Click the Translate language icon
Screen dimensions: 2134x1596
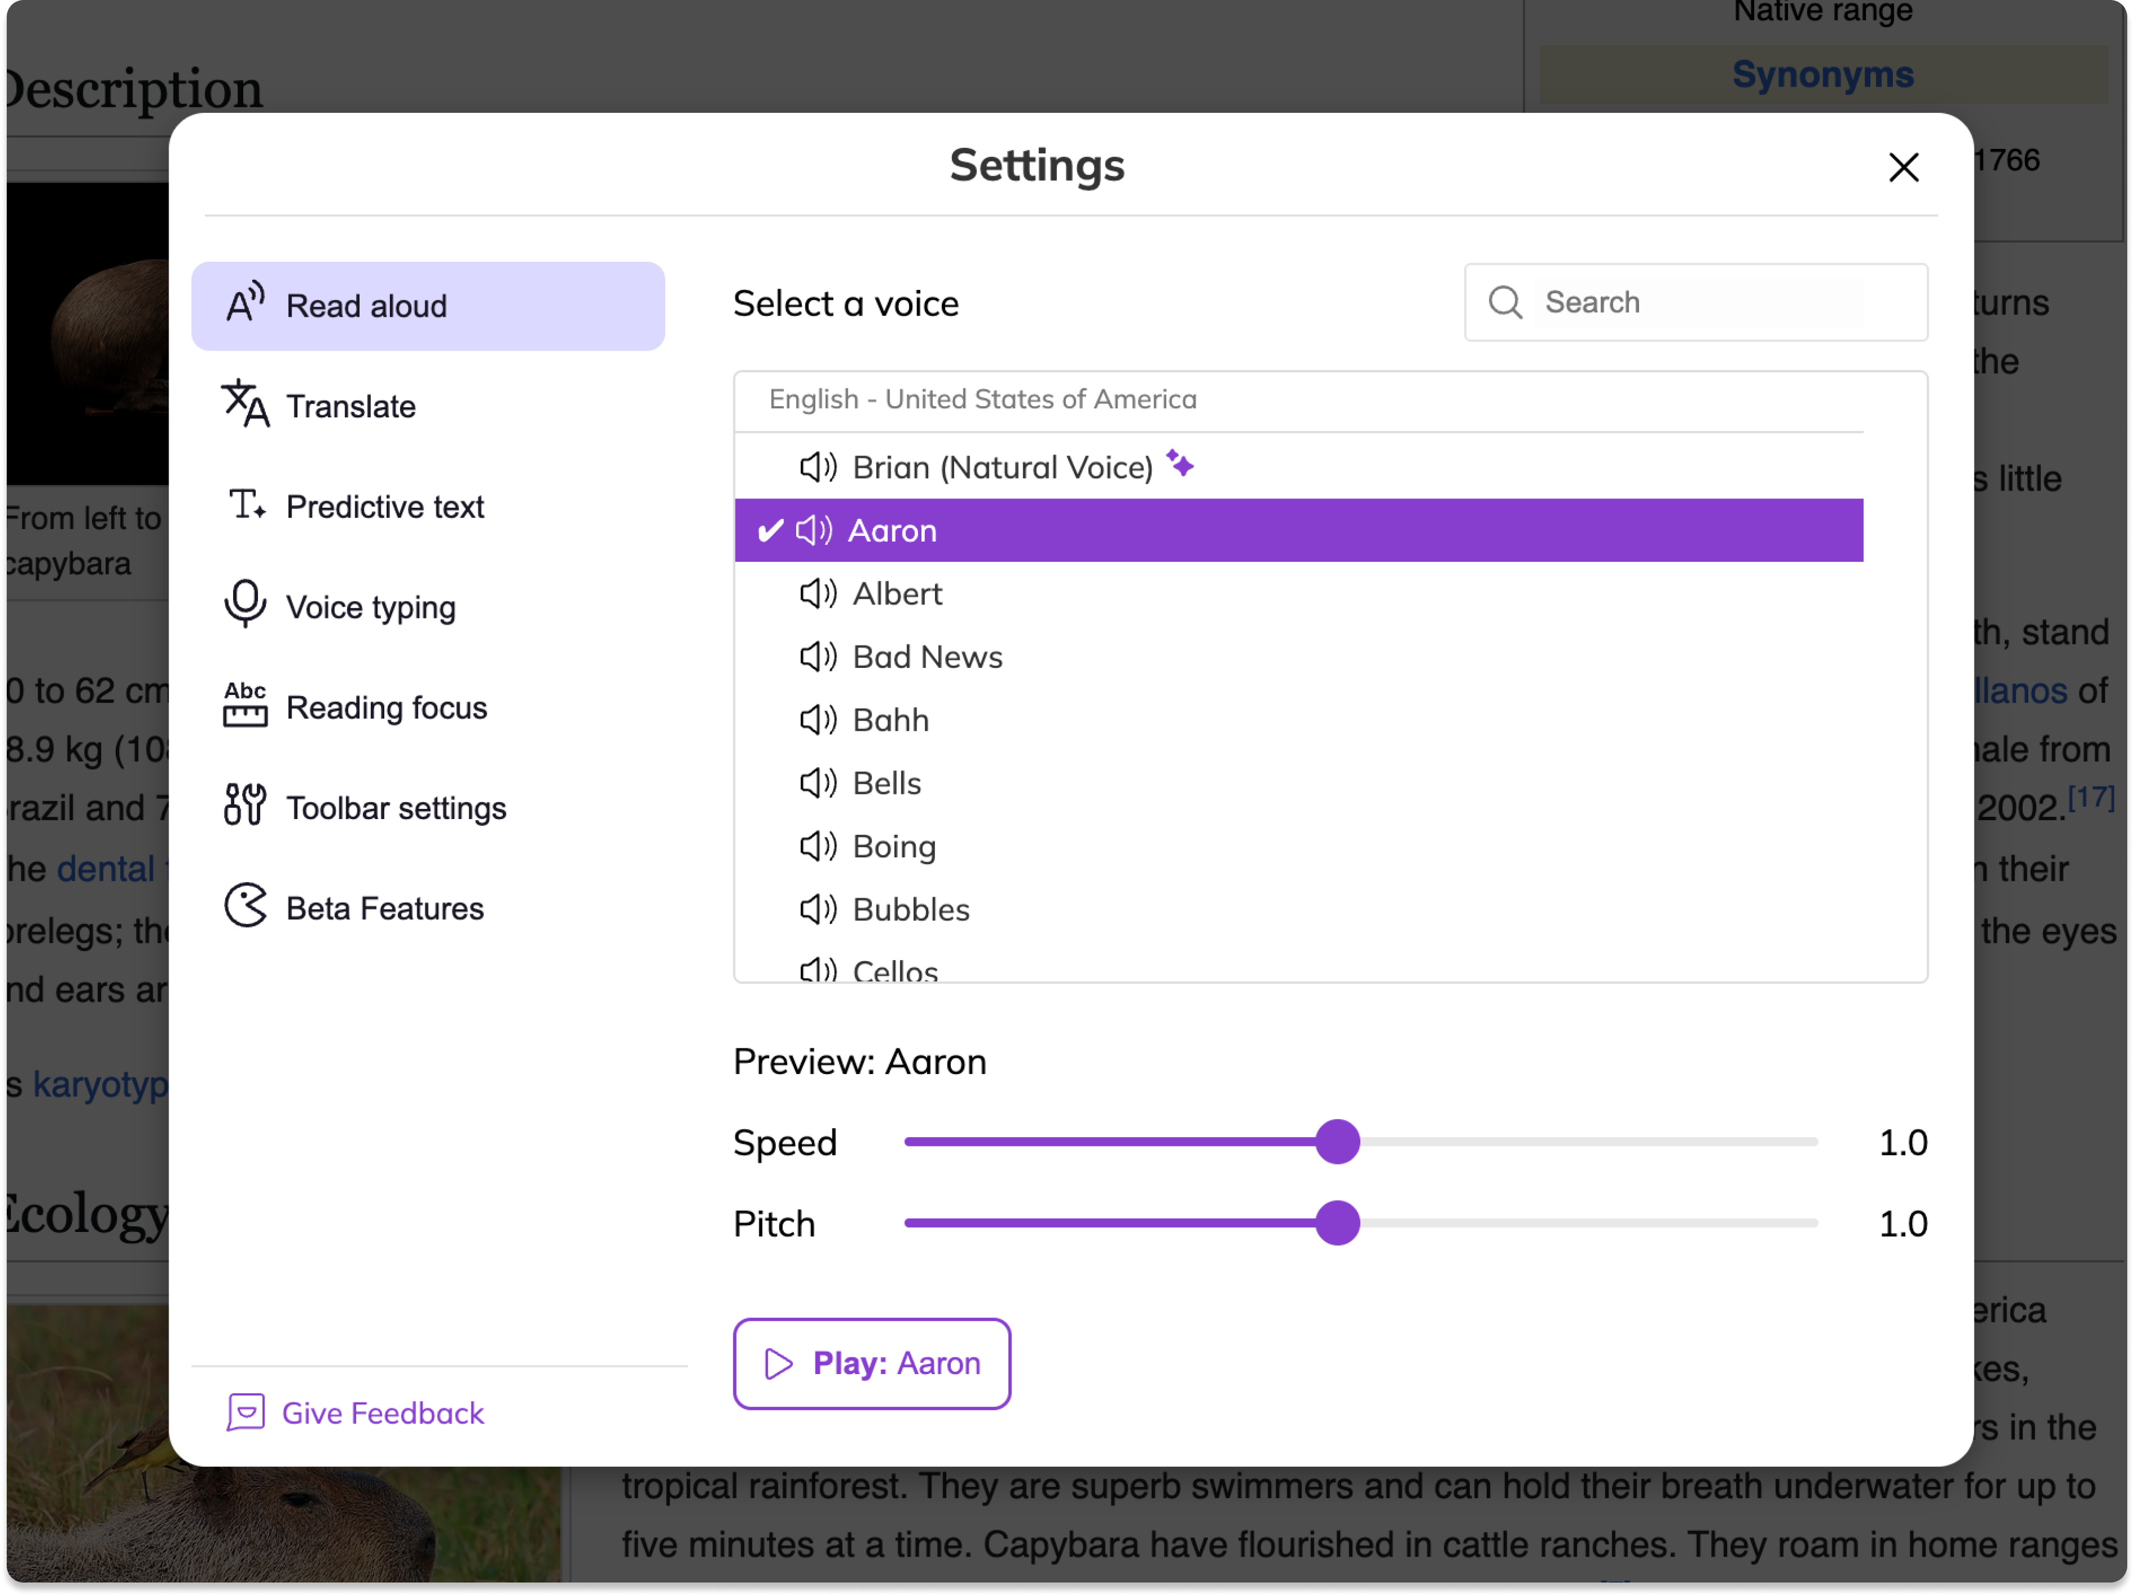click(x=245, y=403)
